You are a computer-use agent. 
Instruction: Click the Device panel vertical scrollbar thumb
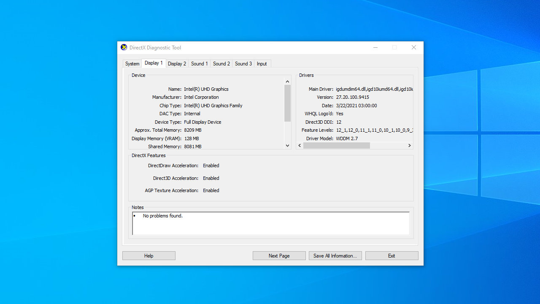(x=287, y=103)
